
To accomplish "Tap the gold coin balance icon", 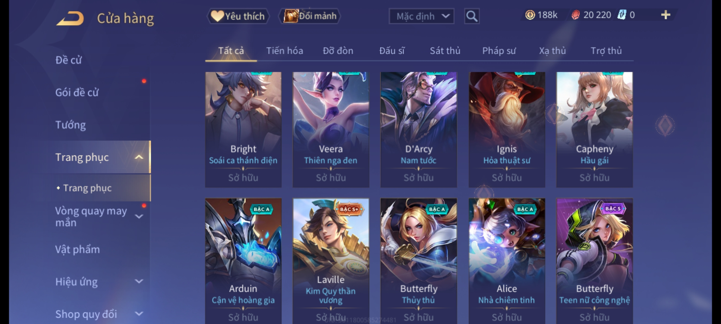I will pyautogui.click(x=530, y=15).
